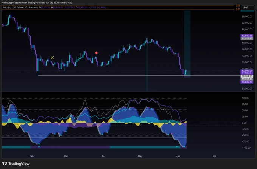Image resolution: width=257 pixels, height=169 pixels.
Task: Click the TradingView logo at bottom left
Action: pos(16,164)
